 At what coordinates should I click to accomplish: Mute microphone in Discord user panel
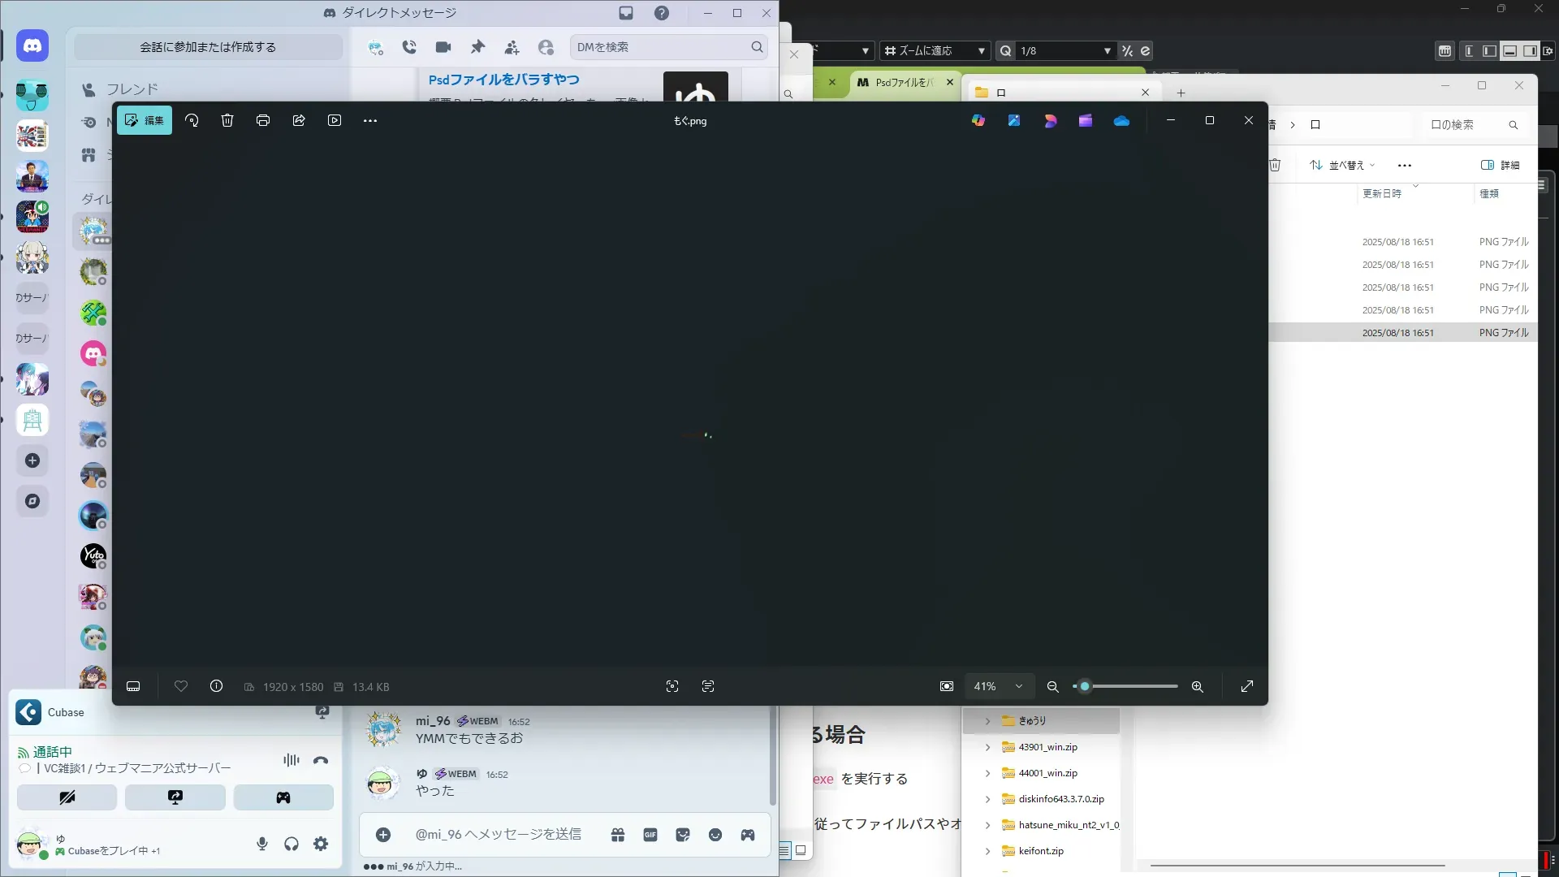(x=262, y=845)
